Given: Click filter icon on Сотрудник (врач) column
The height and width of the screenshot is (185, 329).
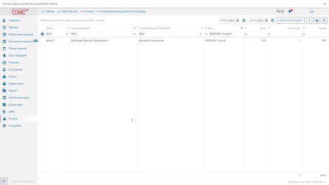Looking at the screenshot, I should coord(136,28).
